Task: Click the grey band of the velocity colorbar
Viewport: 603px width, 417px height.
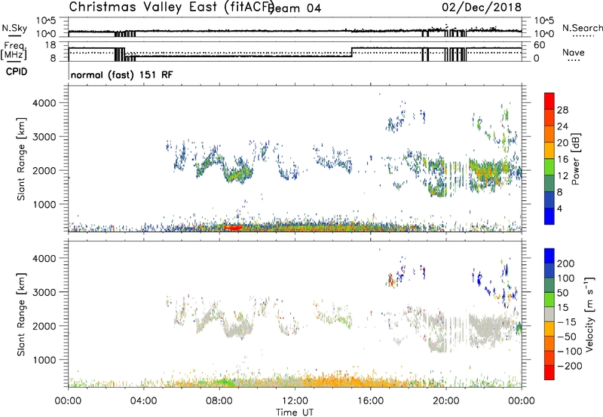Action: point(549,314)
